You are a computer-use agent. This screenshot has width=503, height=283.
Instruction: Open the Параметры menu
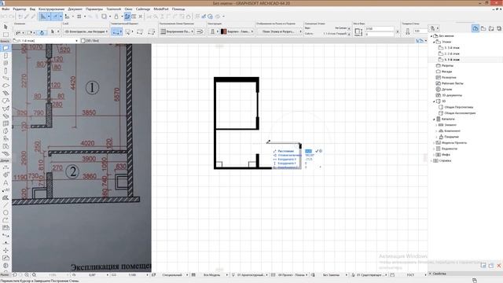[x=94, y=9]
